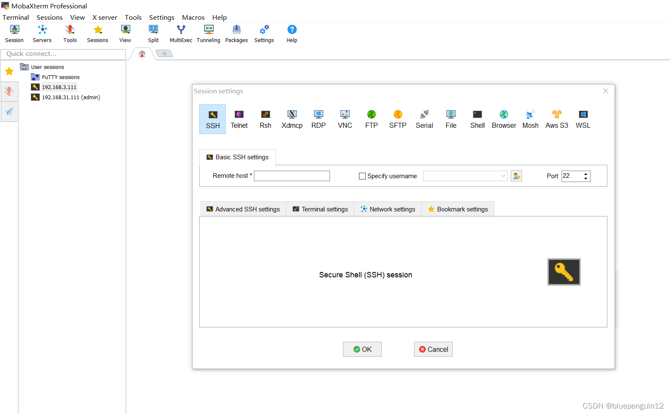Select the FTP session type

tap(372, 119)
